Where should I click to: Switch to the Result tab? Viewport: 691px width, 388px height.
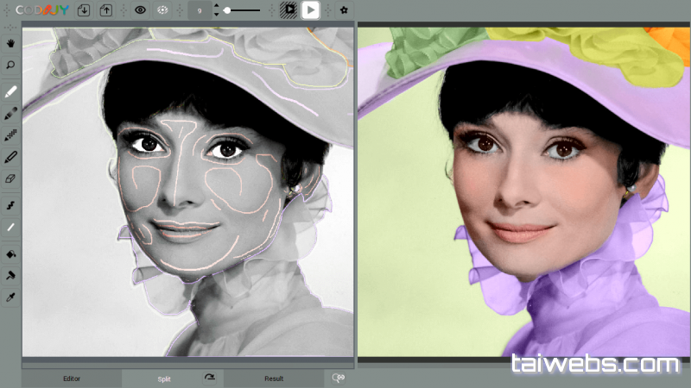point(274,379)
